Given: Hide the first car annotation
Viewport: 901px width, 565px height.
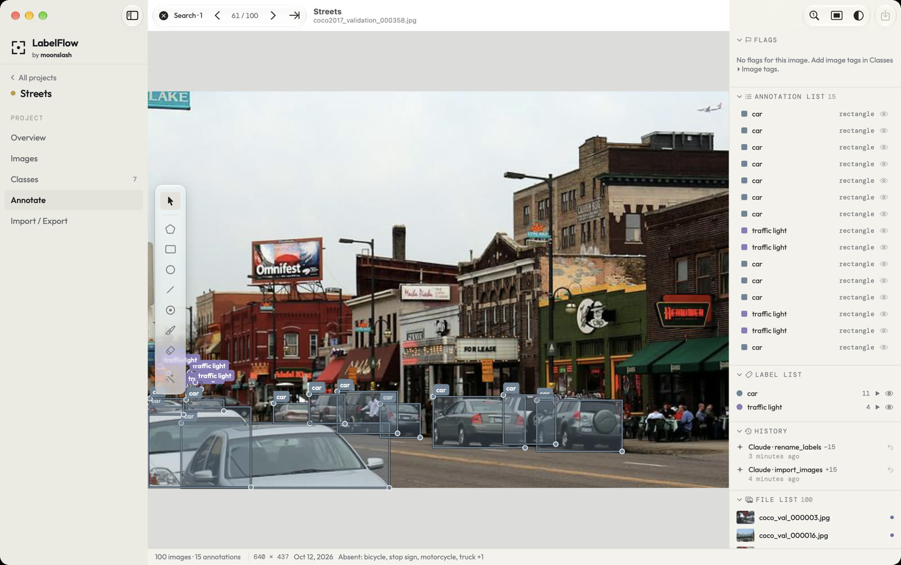Looking at the screenshot, I should click(884, 114).
